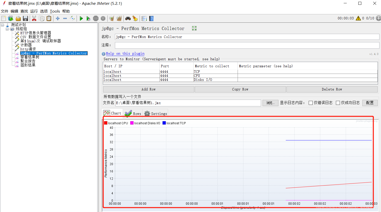Toggle enable/disable of selected element icon
Viewport: 381px width, 212px height.
[x=72, y=18]
